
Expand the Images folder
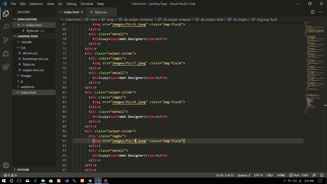(26, 76)
